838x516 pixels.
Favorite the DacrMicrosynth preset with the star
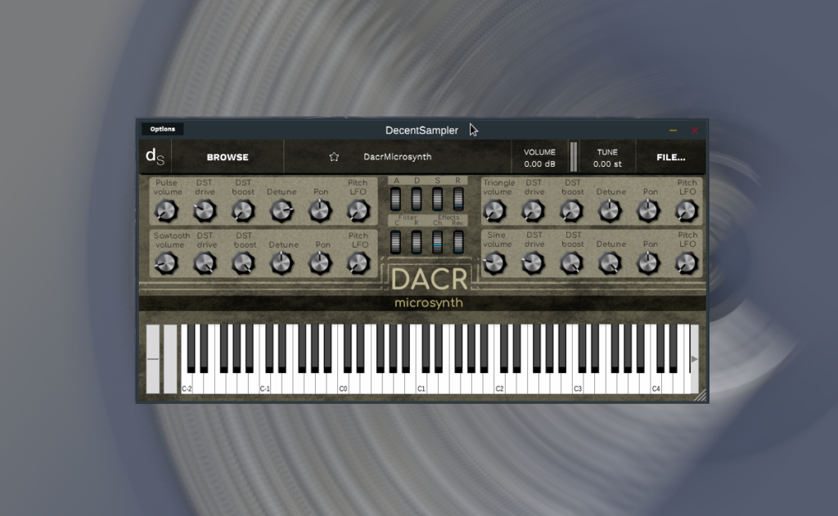[334, 156]
